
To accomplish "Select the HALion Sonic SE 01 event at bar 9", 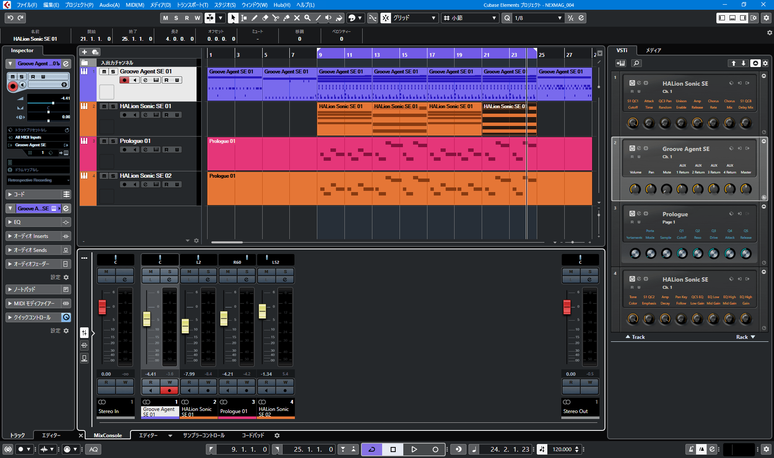I will tap(344, 119).
